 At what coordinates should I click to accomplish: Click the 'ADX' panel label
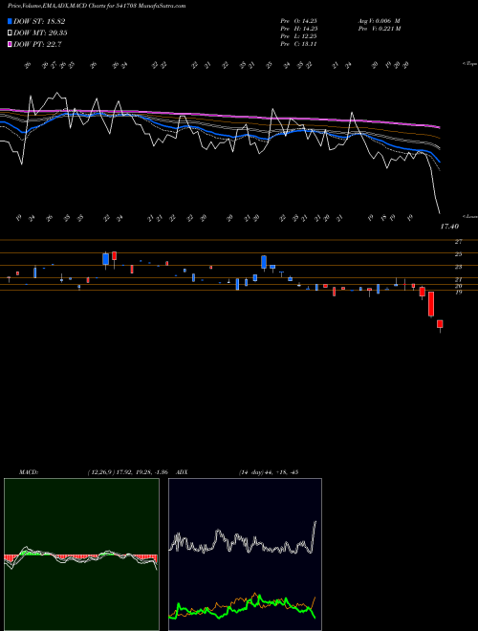tap(182, 472)
